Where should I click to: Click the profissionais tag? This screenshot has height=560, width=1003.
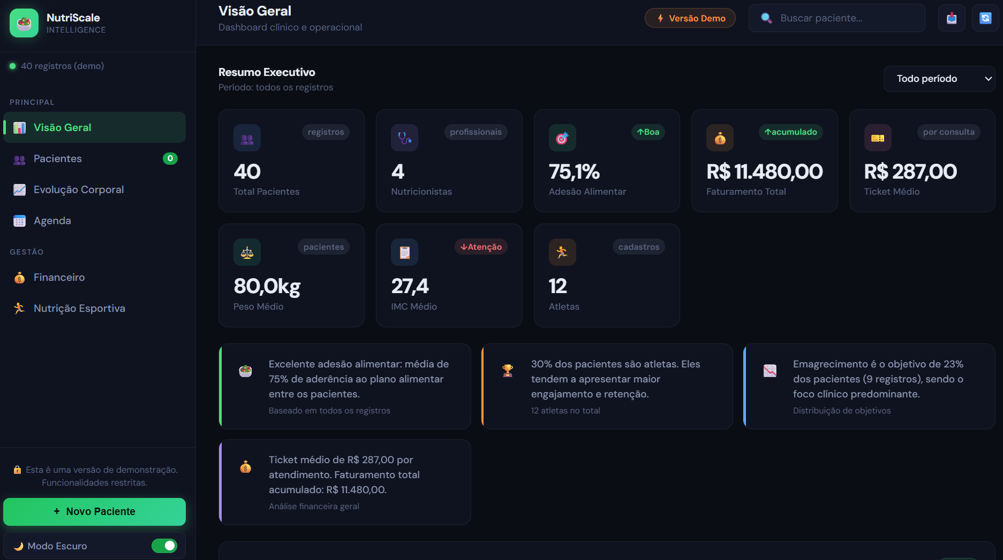[476, 132]
